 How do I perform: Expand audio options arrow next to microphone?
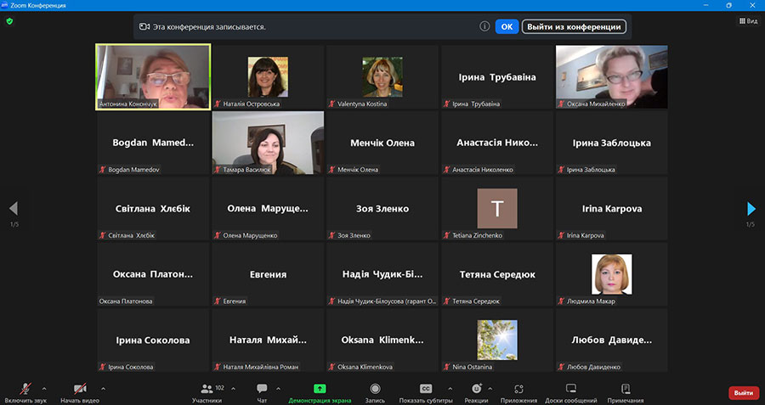[x=44, y=388]
